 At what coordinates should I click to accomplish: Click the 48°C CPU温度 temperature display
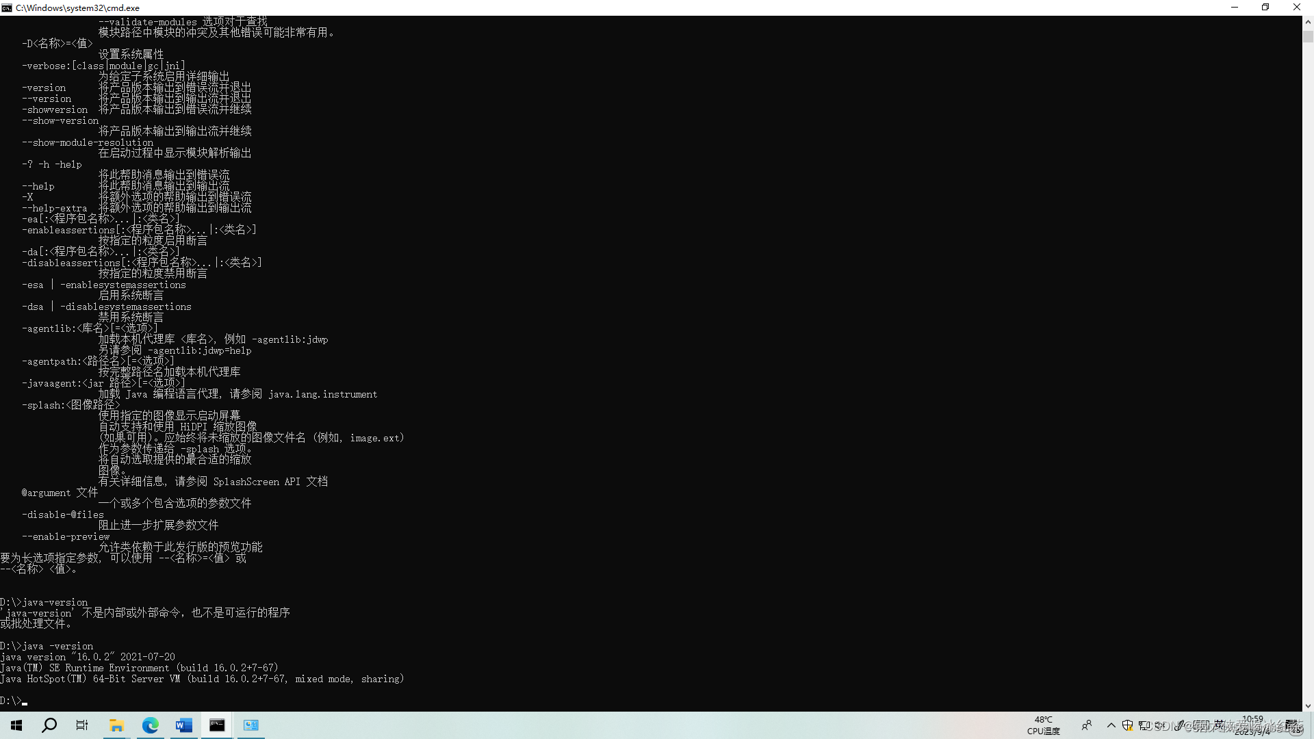1043,725
